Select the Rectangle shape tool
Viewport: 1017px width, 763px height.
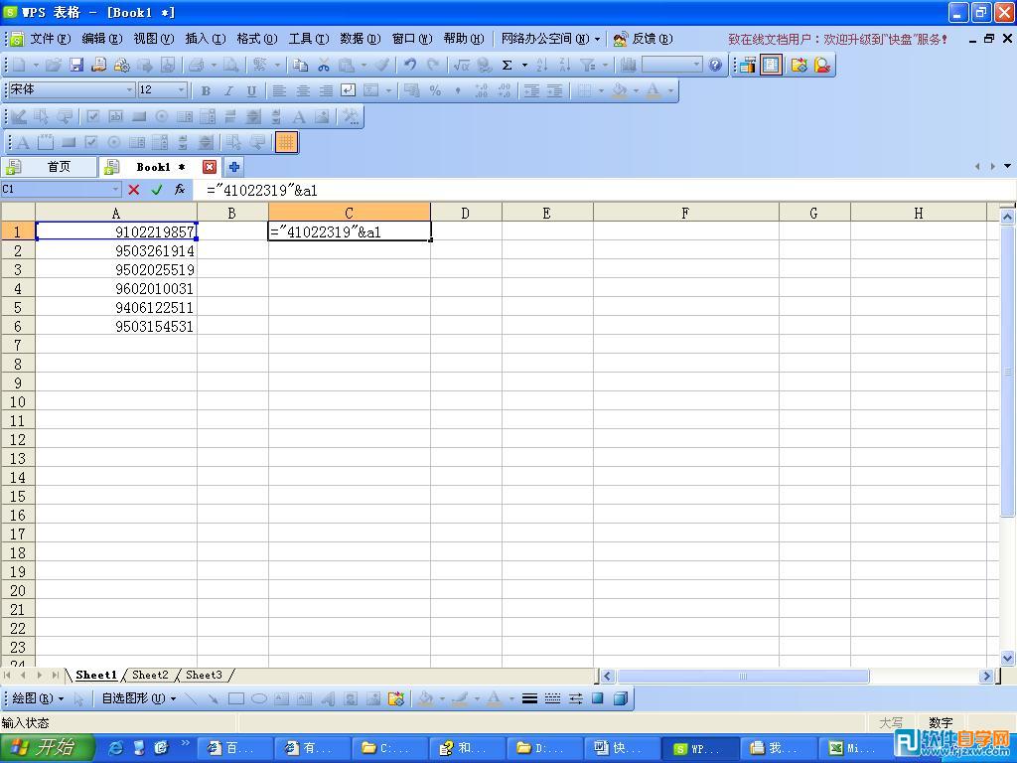[x=236, y=698]
